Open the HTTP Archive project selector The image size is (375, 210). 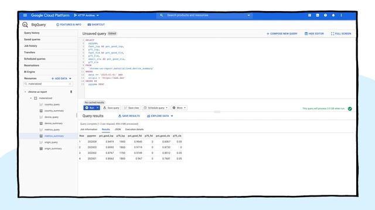86,15
